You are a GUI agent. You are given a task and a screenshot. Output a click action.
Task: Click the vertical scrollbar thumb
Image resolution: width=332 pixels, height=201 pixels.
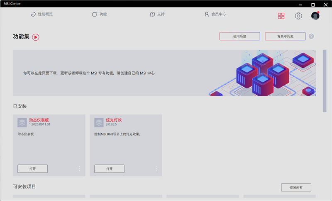(325, 80)
